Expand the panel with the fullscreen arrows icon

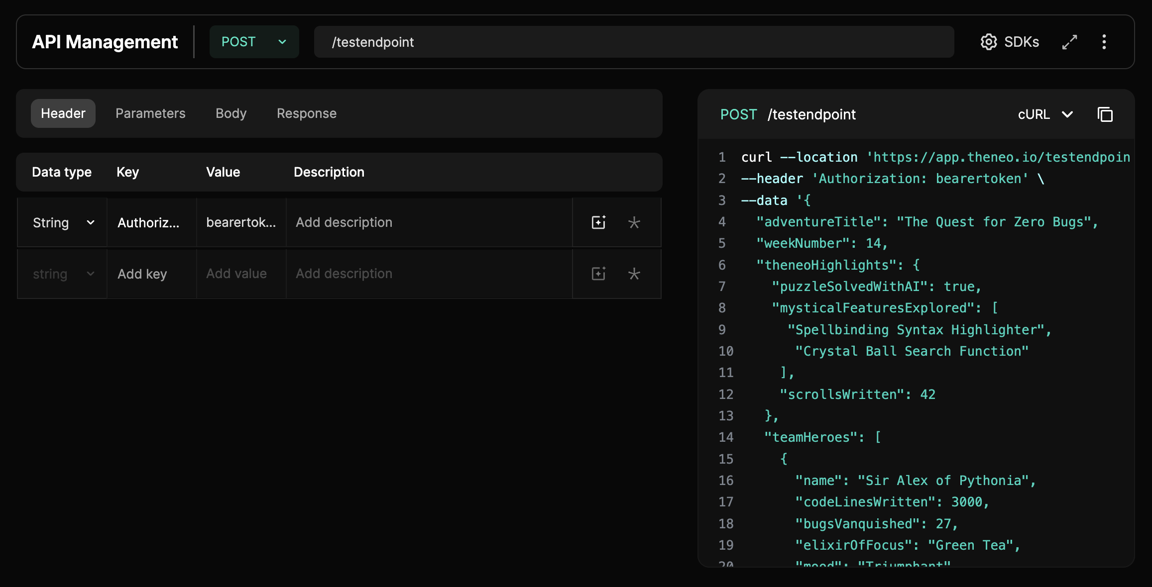[1069, 42]
